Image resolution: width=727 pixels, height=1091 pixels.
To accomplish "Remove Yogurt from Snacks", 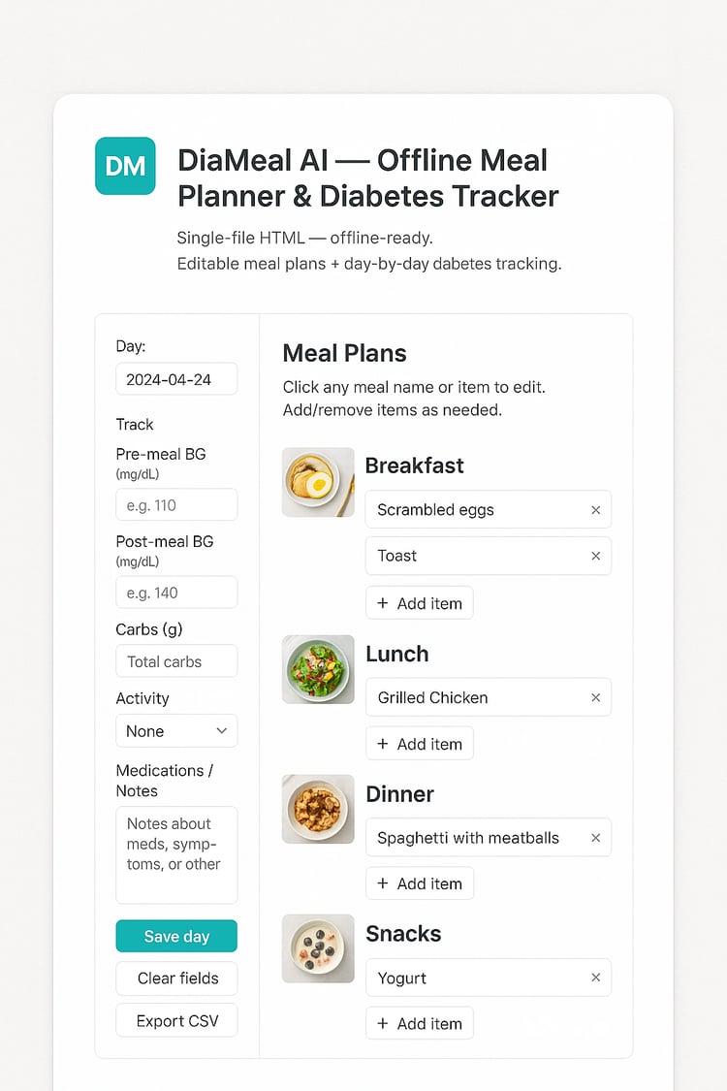I will click(x=595, y=978).
